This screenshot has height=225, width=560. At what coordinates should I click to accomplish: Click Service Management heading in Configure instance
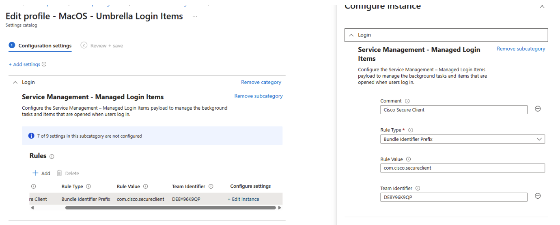[419, 54]
